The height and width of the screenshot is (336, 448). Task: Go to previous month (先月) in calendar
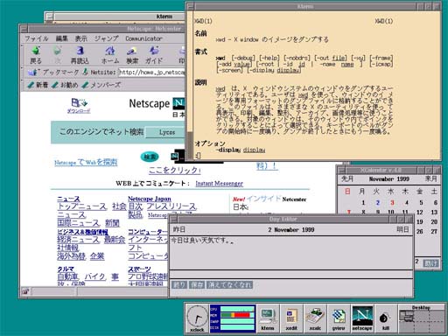(347, 178)
